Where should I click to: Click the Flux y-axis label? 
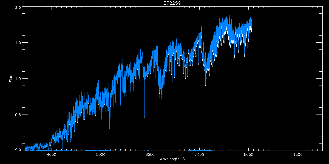click(11, 78)
